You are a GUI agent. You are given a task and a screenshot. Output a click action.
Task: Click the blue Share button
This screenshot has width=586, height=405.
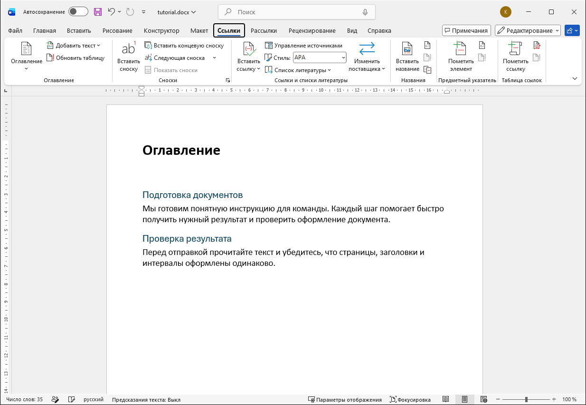572,30
